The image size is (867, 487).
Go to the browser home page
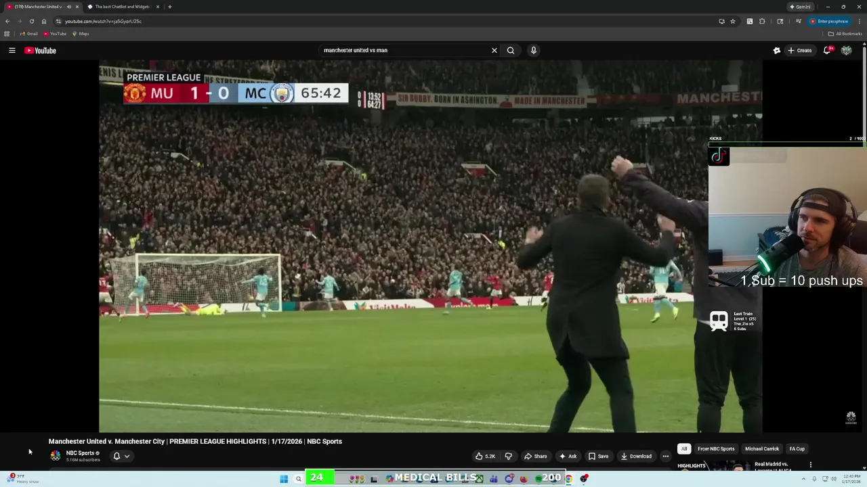coord(43,21)
